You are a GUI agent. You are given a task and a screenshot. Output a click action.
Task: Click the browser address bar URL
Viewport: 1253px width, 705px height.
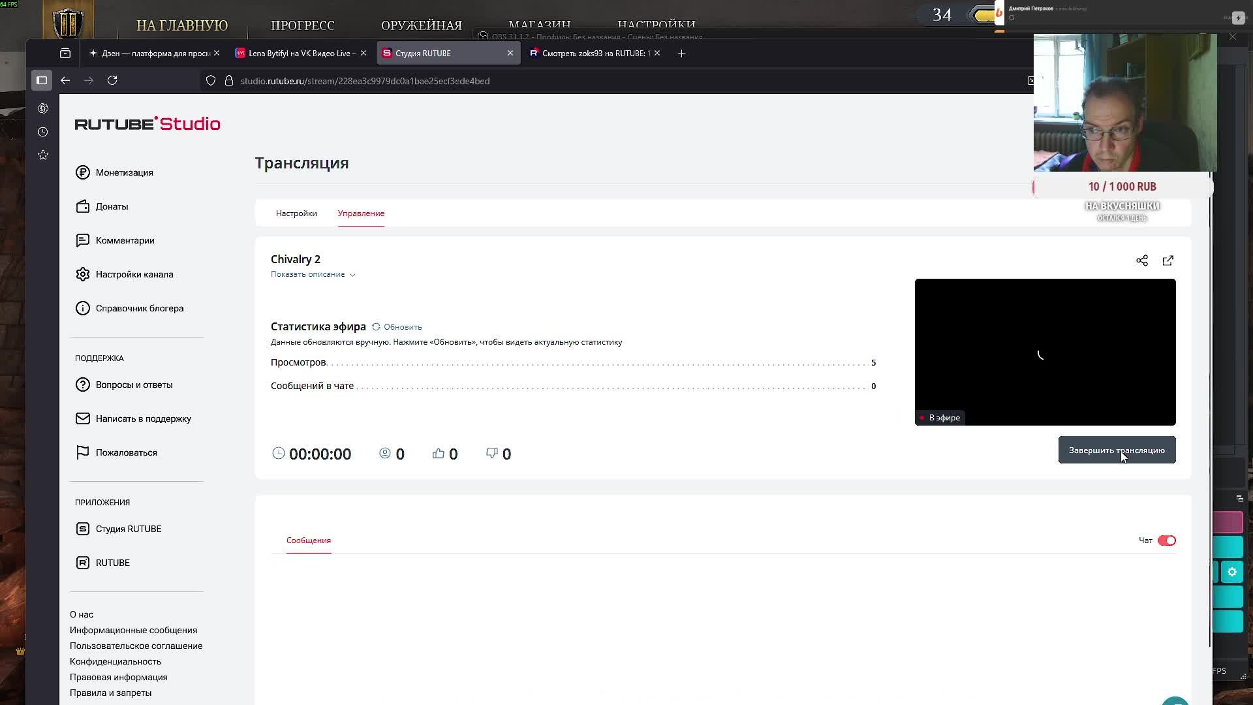(365, 81)
